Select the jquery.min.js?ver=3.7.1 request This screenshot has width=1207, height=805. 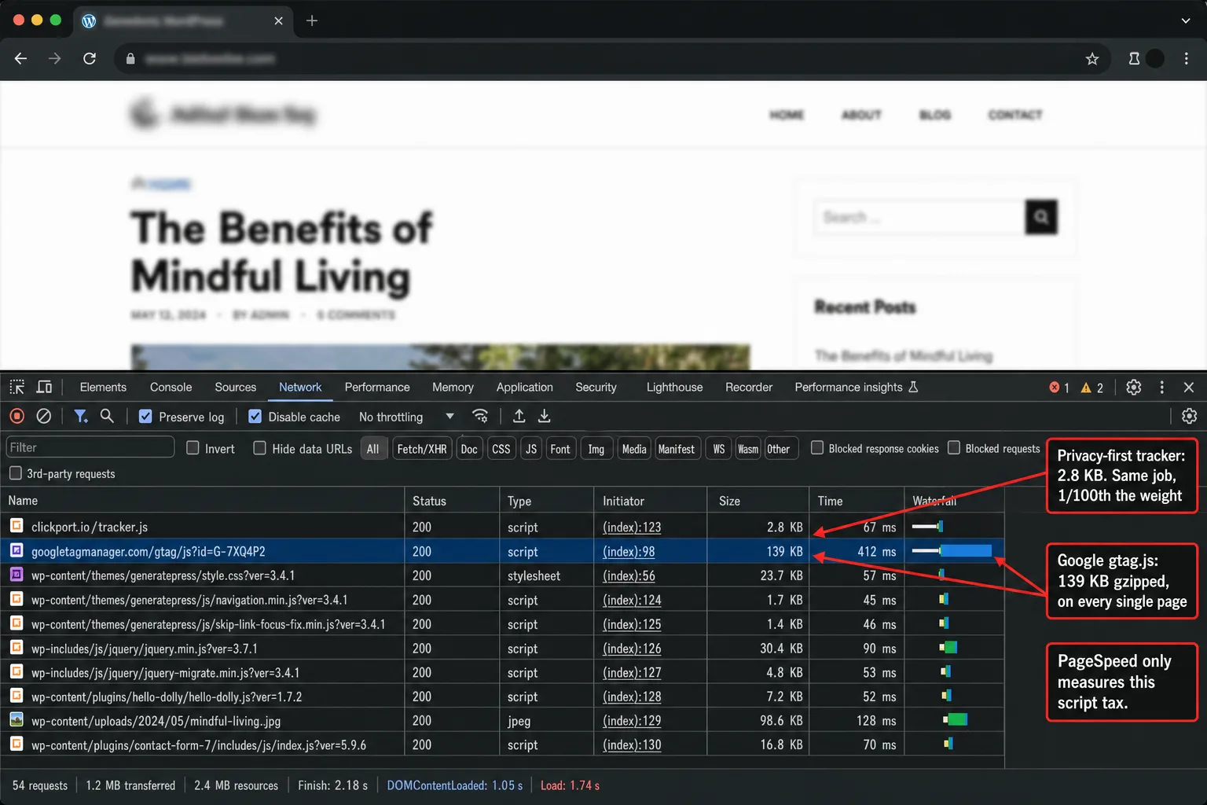pos(503,649)
